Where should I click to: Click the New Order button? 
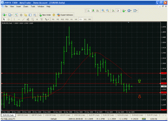[45, 15]
